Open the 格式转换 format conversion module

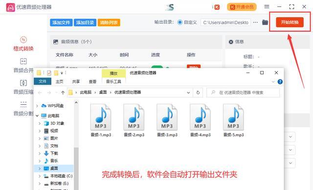coord(23,44)
